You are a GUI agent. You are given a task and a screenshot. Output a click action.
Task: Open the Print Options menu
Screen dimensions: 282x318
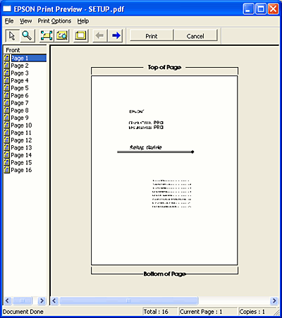pos(54,21)
